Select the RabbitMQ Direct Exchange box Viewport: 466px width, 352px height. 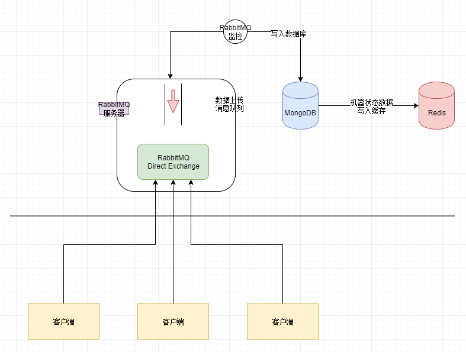[x=173, y=162]
